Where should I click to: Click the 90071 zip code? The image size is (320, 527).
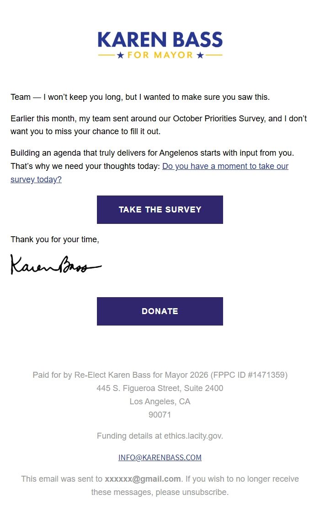tap(160, 415)
